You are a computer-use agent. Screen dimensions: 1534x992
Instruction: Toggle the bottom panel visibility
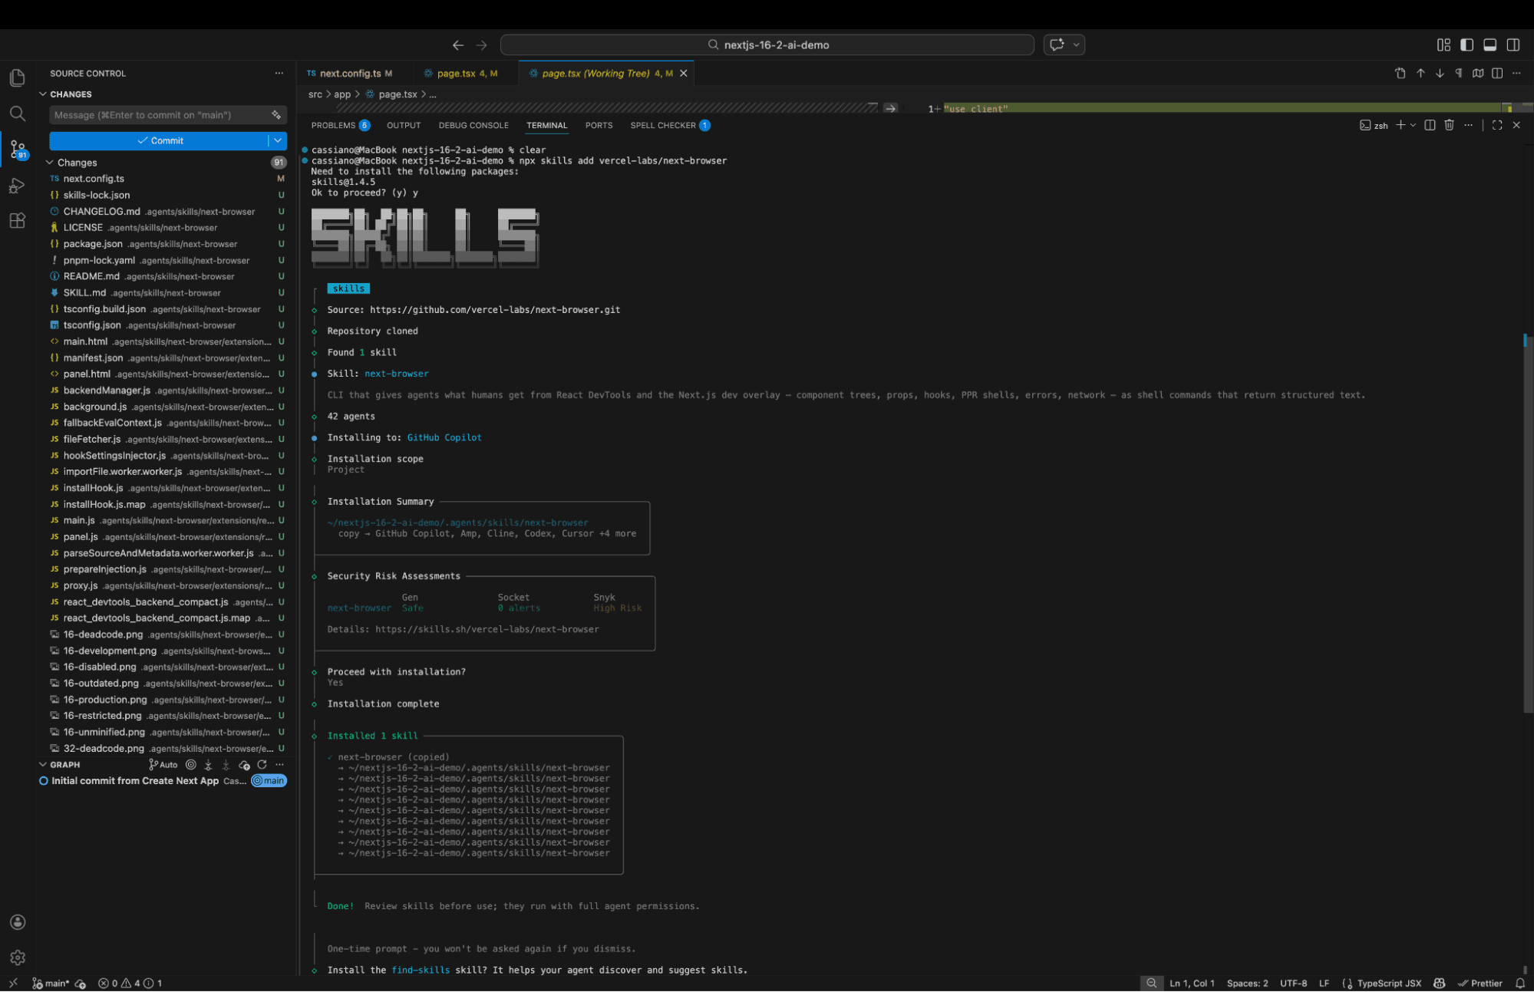[x=1489, y=45]
